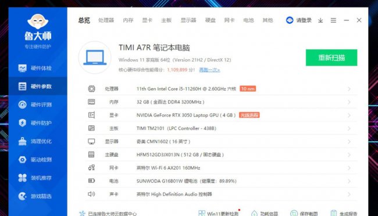
Task: Expand the 声卡 row chevron
Action: [349, 194]
